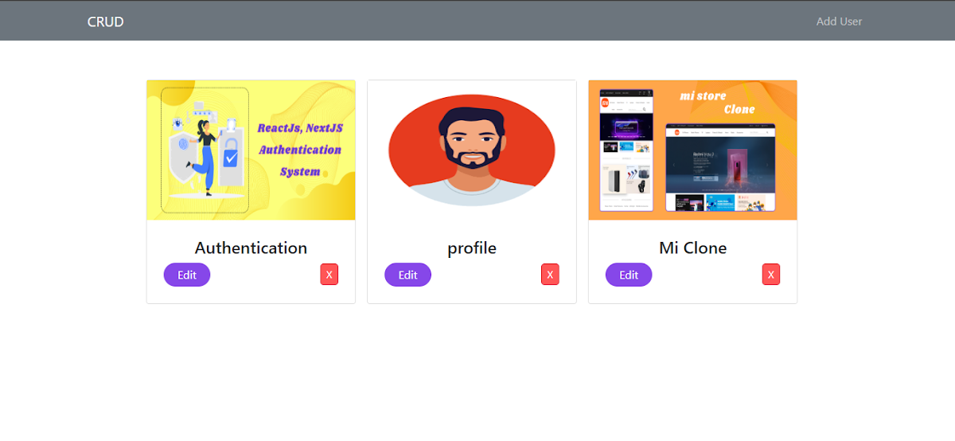
Task: Edit the Authentication card
Action: (187, 275)
